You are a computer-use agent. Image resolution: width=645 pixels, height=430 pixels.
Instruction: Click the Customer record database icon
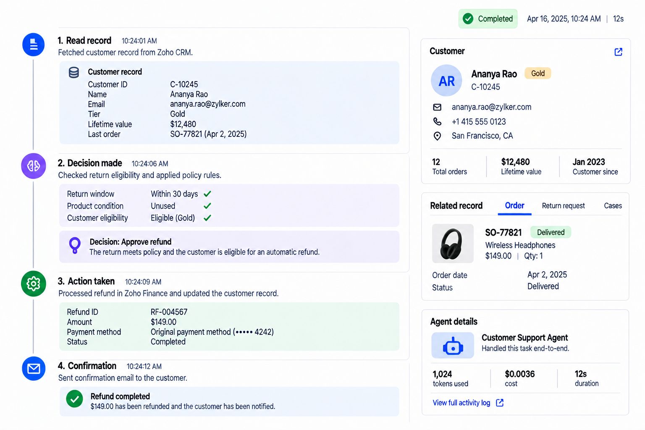(x=74, y=73)
